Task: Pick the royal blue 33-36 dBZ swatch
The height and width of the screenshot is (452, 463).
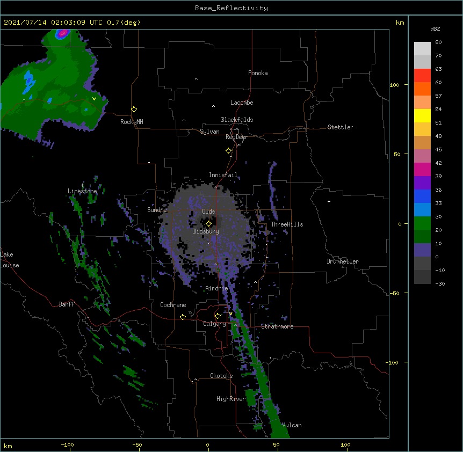Action: (422, 196)
